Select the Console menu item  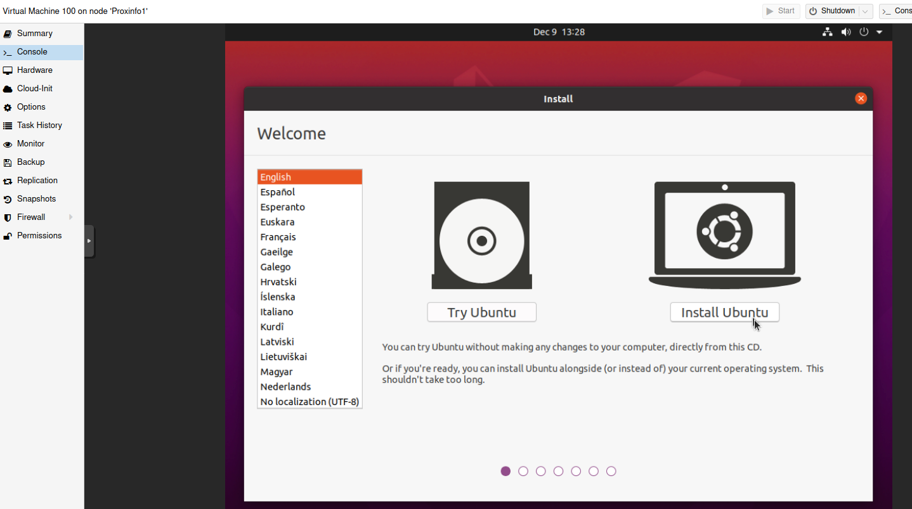tap(41, 52)
